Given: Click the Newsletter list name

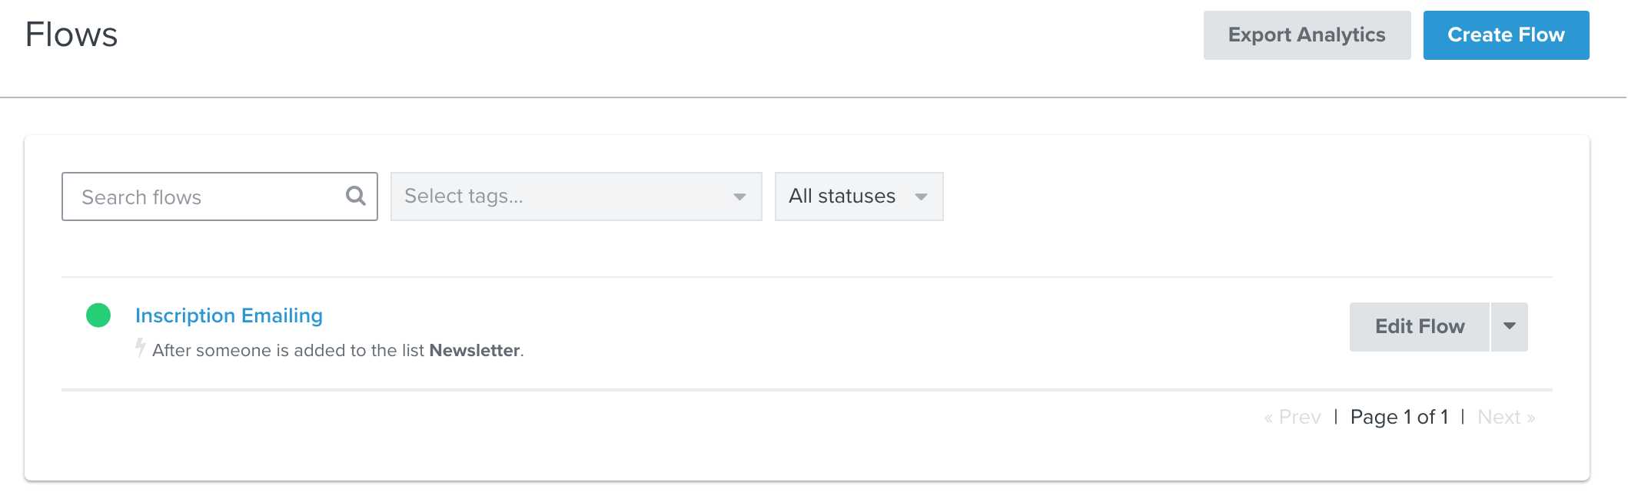Looking at the screenshot, I should pyautogui.click(x=474, y=350).
